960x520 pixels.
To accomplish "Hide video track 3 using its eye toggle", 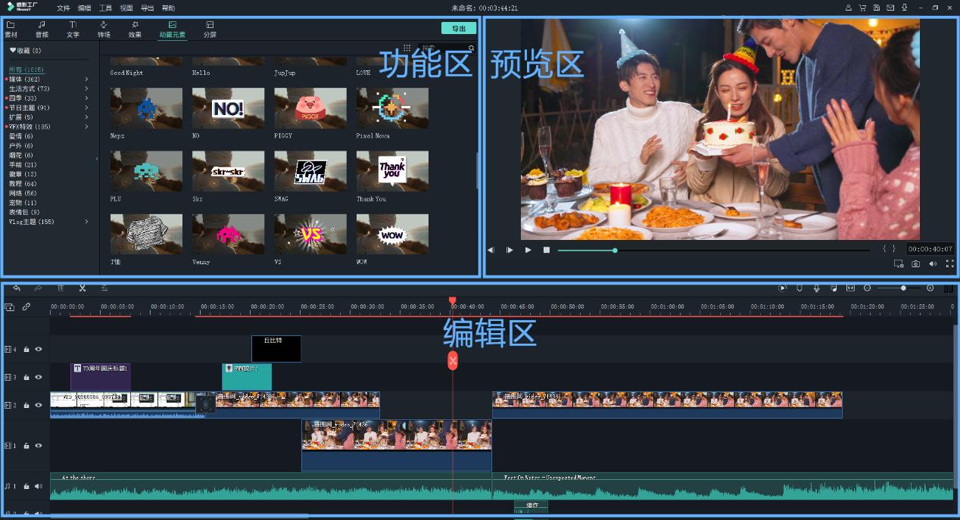I will 38,376.
